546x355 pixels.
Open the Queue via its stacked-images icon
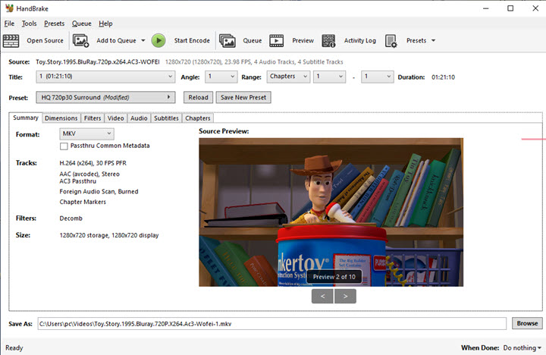[227, 40]
